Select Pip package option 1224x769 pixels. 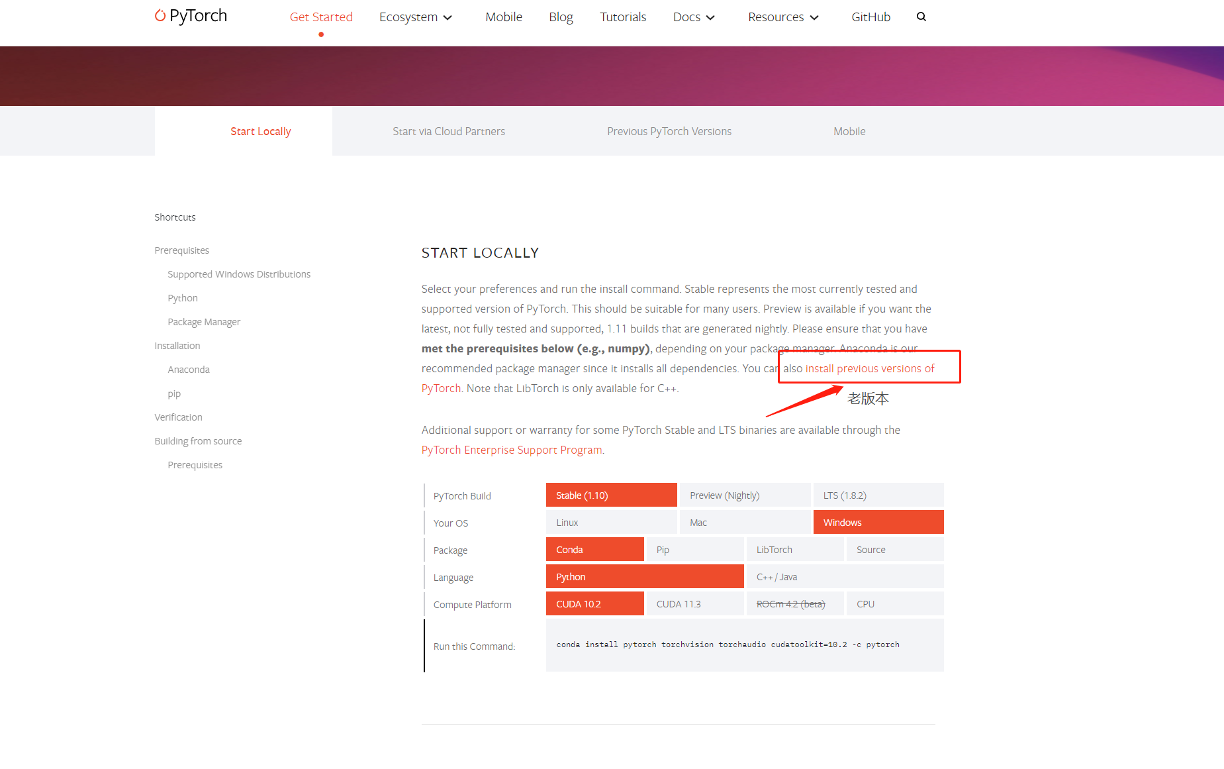(x=695, y=550)
